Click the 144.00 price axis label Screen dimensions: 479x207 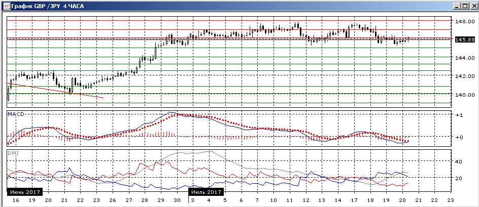[x=465, y=58]
